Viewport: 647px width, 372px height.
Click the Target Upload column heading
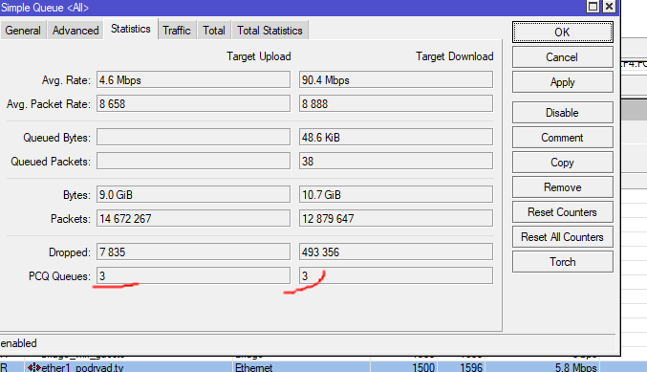click(x=259, y=56)
